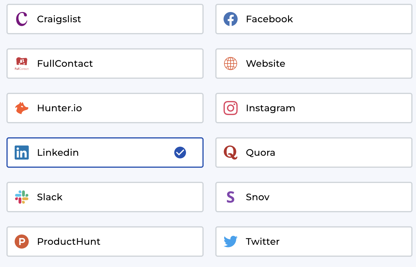
Task: Click the Hunter.io fox icon
Action: point(22,108)
